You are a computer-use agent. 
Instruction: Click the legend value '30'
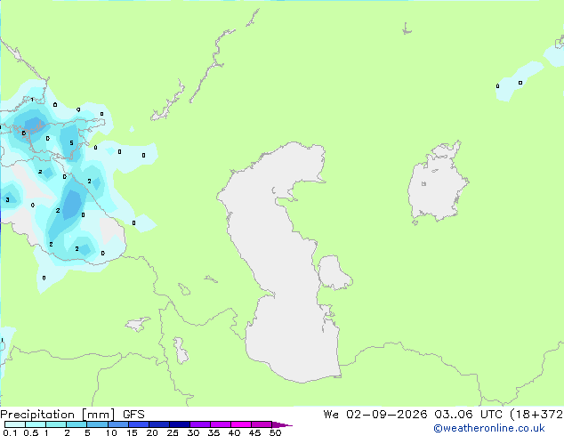pyautogui.click(x=193, y=432)
